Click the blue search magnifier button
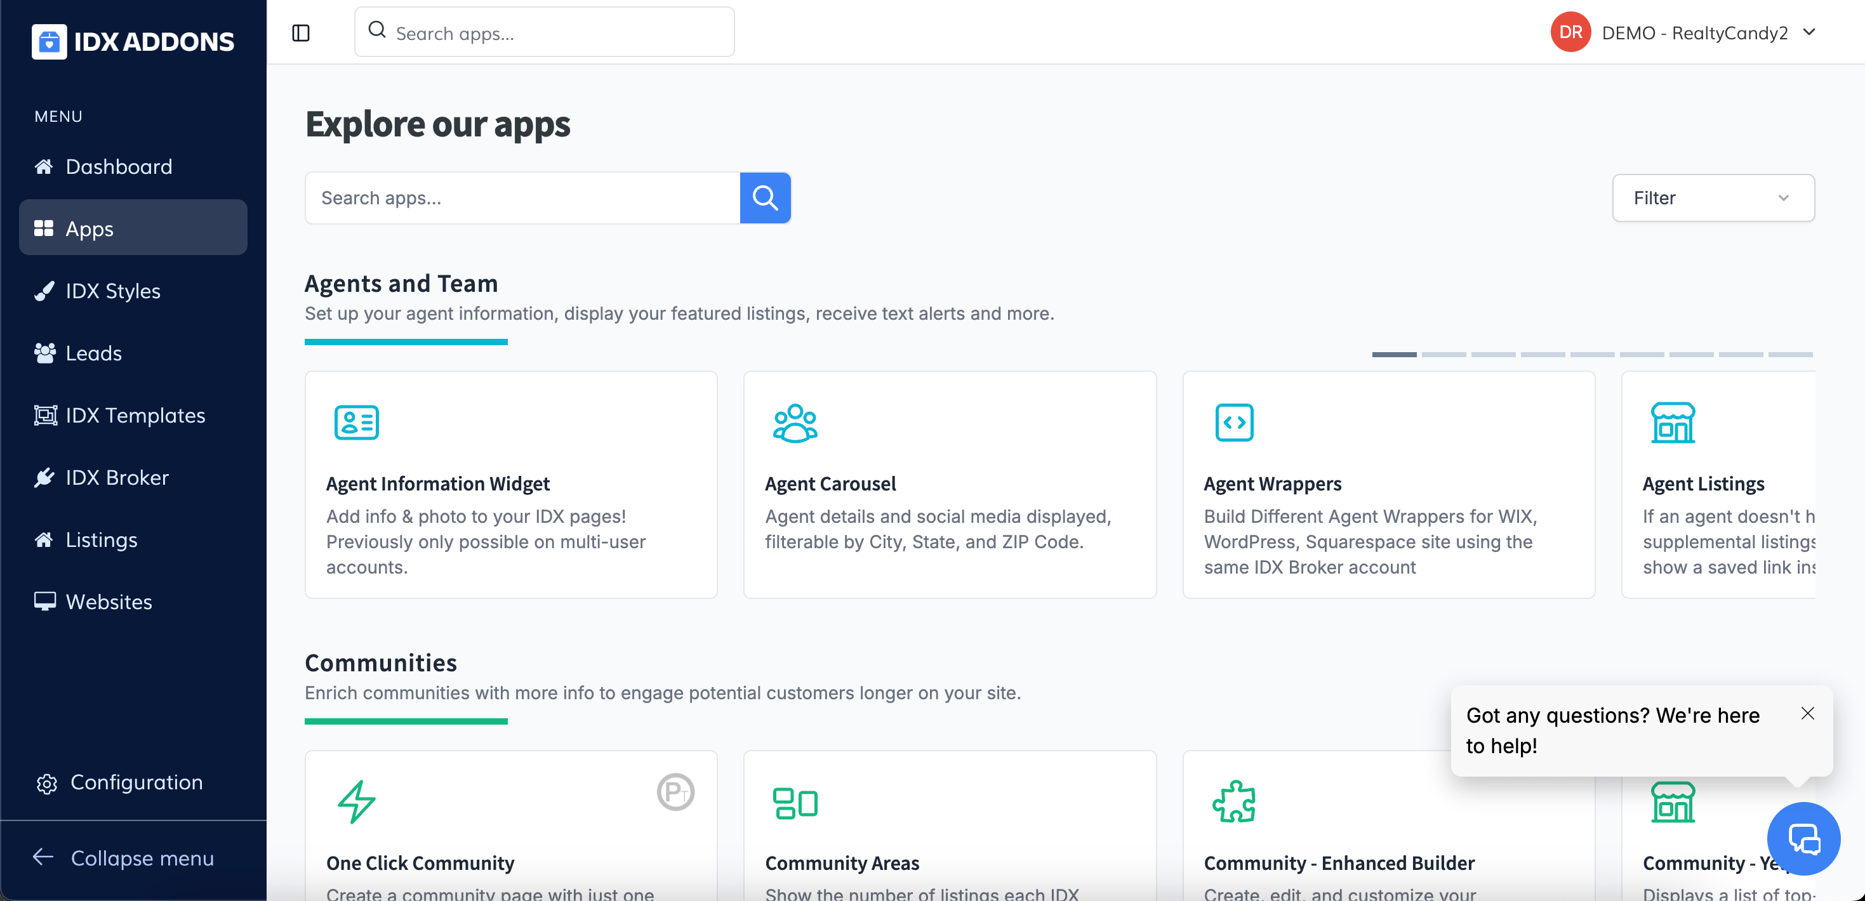The image size is (1865, 901). pos(764,197)
